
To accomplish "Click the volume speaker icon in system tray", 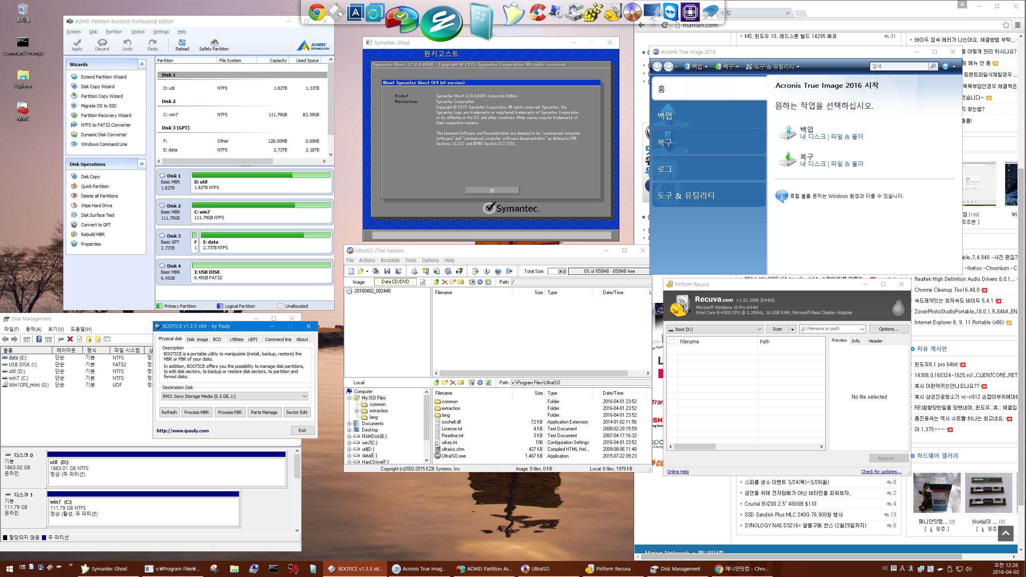I will (969, 569).
